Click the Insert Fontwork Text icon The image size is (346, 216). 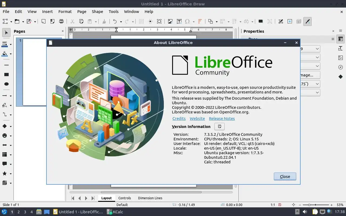pyautogui.click(x=200, y=21)
